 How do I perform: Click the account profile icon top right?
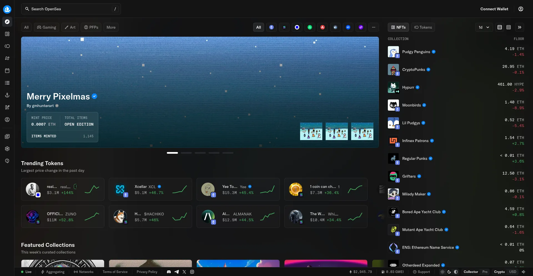521,9
